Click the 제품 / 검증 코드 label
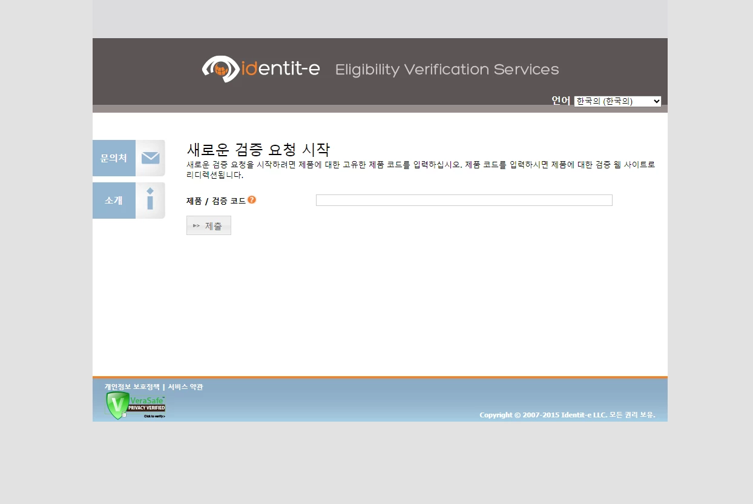The height and width of the screenshot is (504, 753). 216,201
